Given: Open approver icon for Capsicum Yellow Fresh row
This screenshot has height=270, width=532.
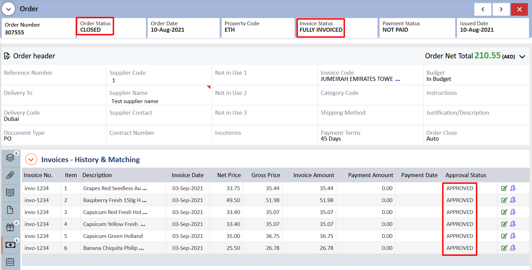Looking at the screenshot, I should click(x=513, y=224).
